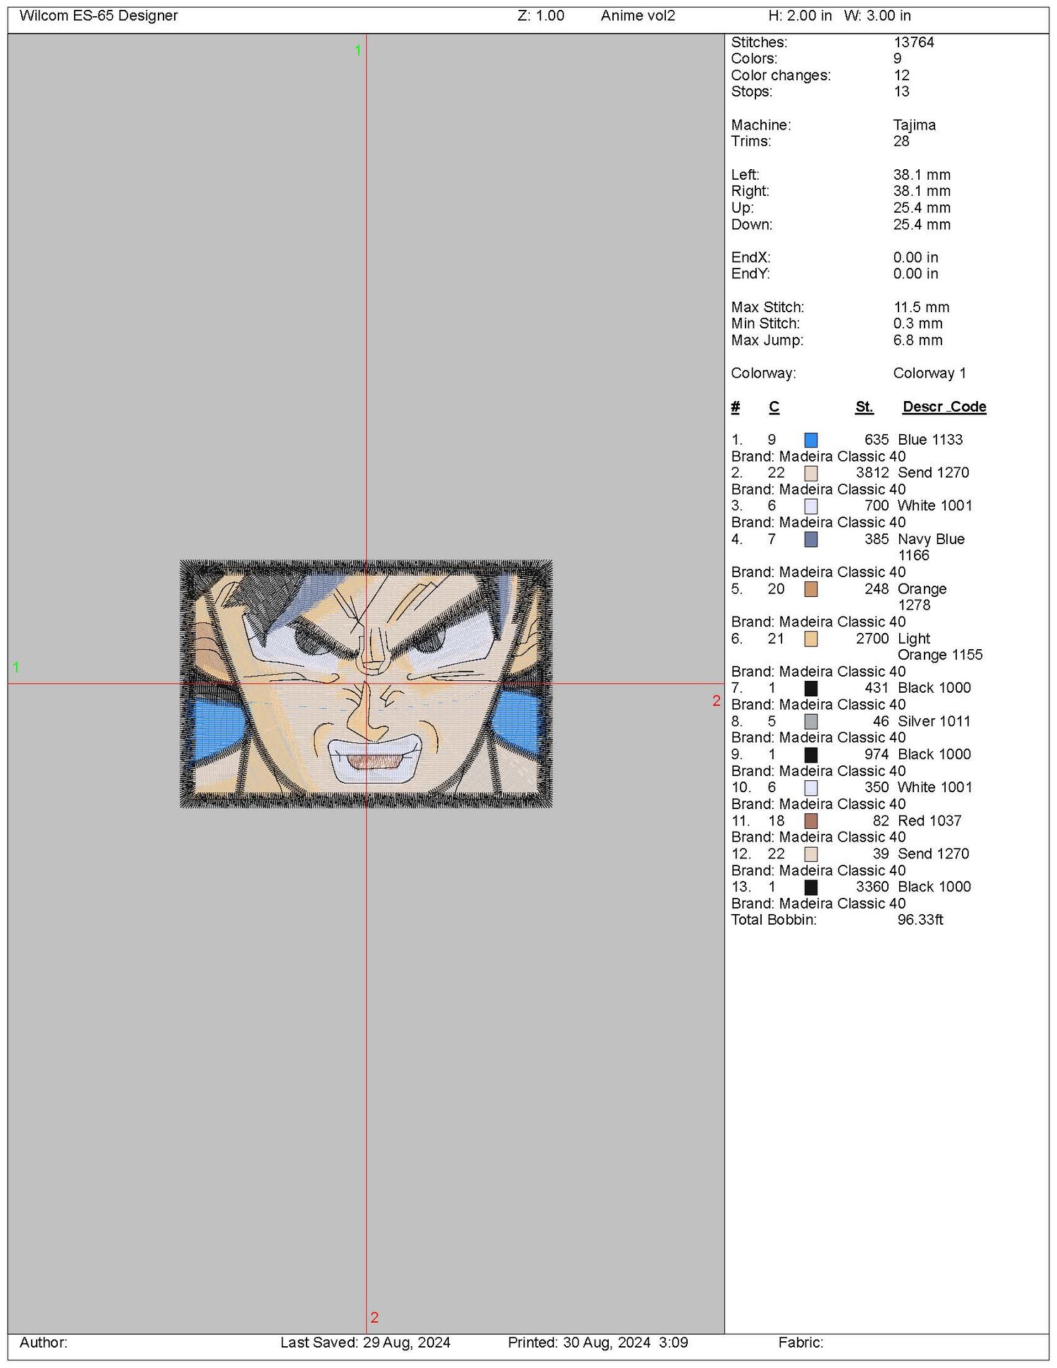Click the embroidered anime face design preview
1057x1368 pixels.
[x=366, y=684]
